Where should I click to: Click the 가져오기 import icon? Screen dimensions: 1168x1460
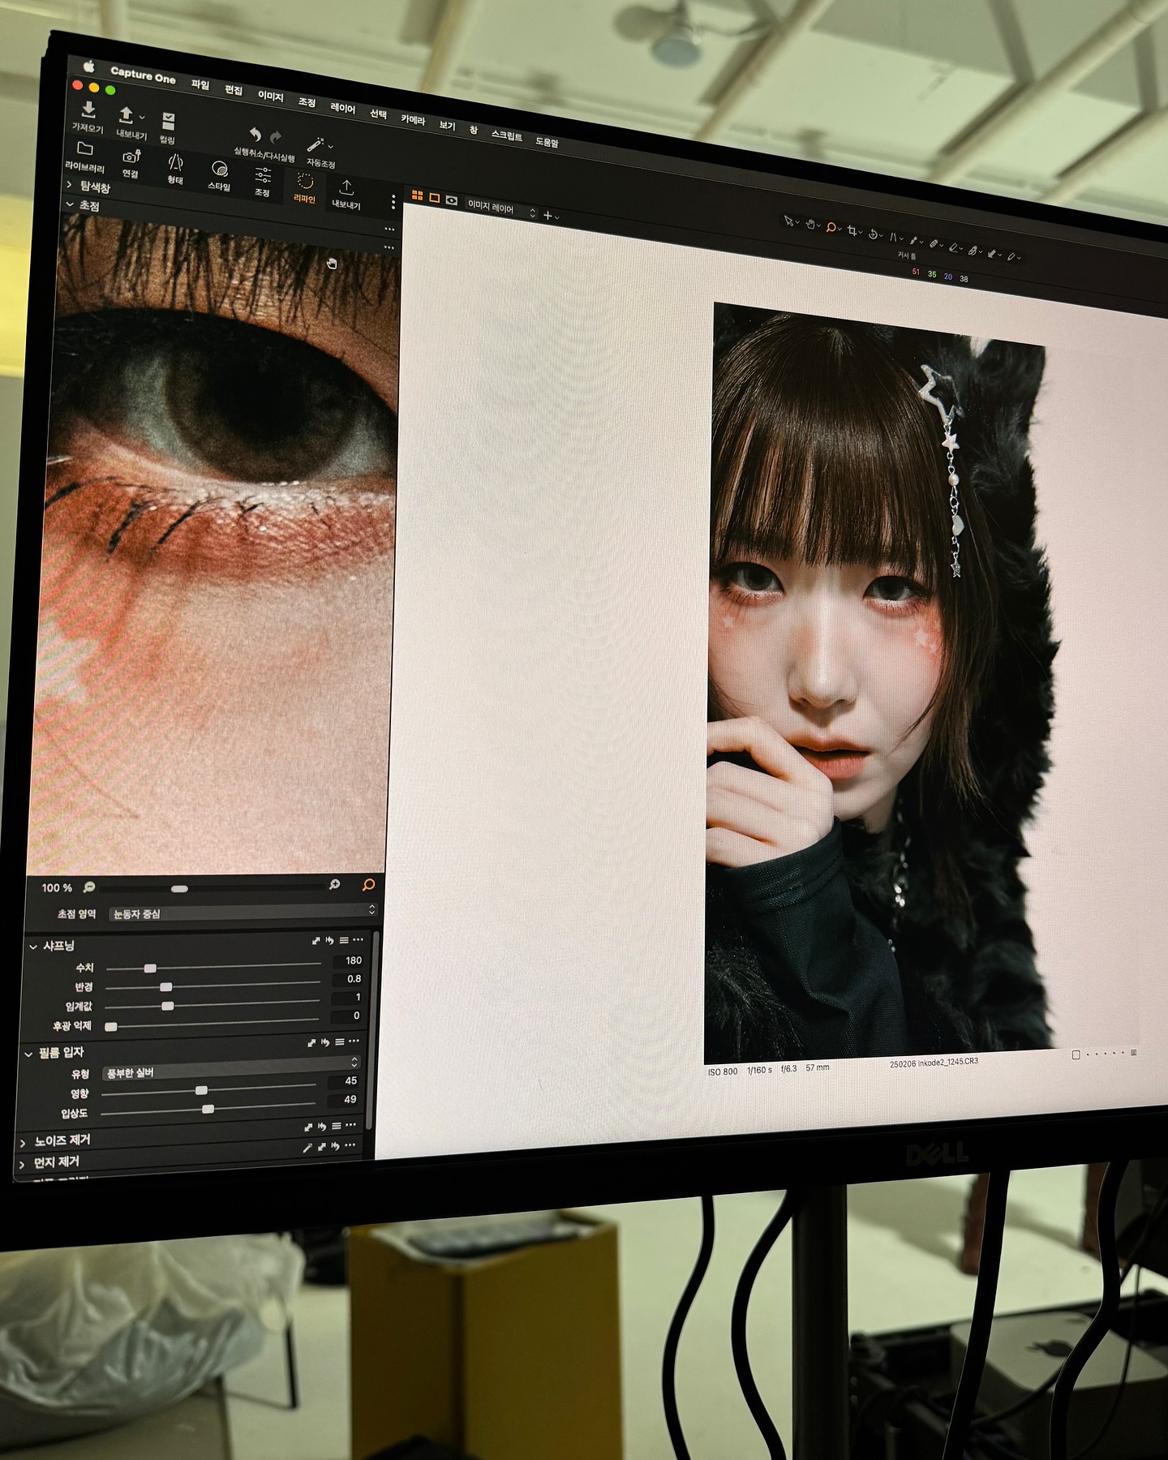[88, 110]
